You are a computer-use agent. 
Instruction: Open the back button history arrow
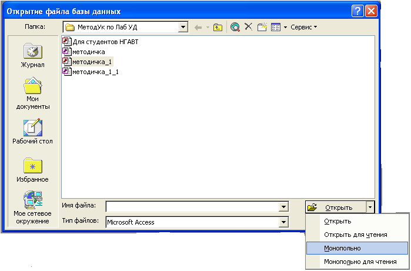[x=208, y=27]
